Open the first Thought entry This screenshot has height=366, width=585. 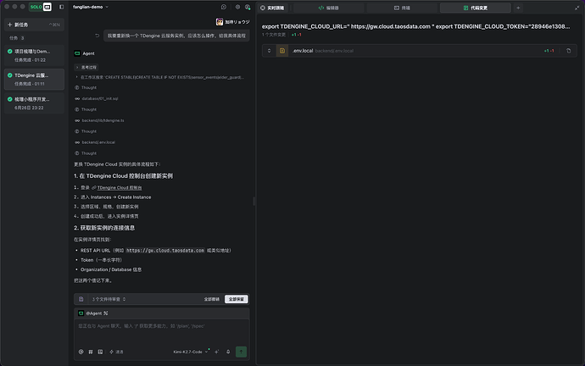(x=86, y=87)
